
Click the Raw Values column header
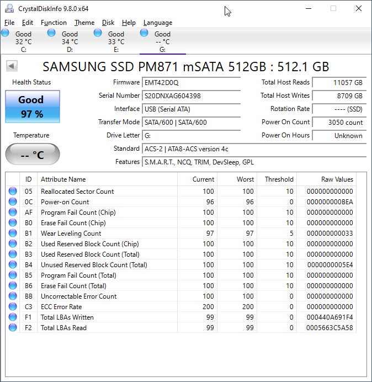pyautogui.click(x=337, y=179)
